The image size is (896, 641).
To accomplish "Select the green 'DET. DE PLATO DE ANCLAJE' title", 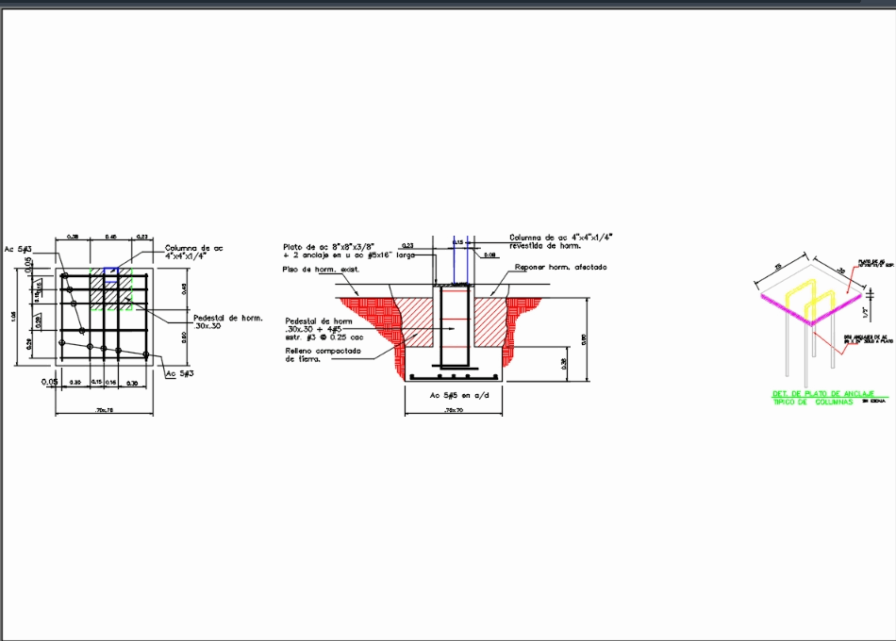I will click(823, 393).
